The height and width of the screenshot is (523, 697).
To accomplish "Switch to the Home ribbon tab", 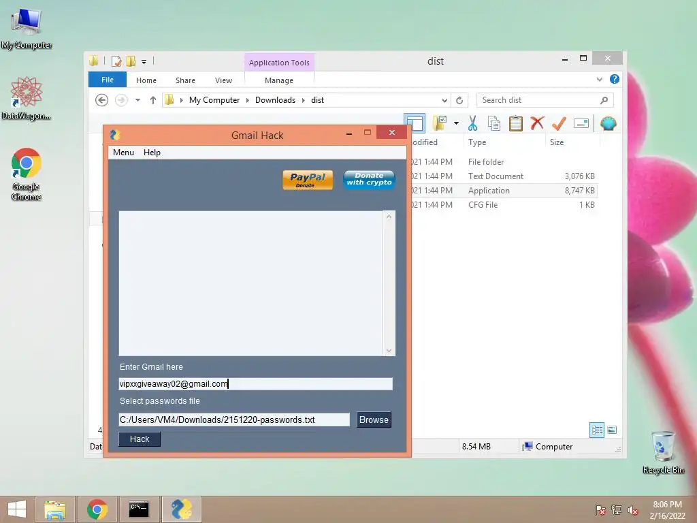I will point(146,80).
